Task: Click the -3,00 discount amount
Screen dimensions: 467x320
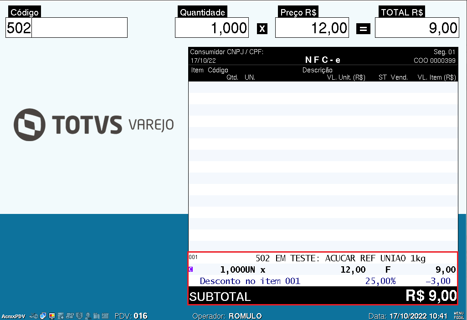Action: click(x=438, y=281)
